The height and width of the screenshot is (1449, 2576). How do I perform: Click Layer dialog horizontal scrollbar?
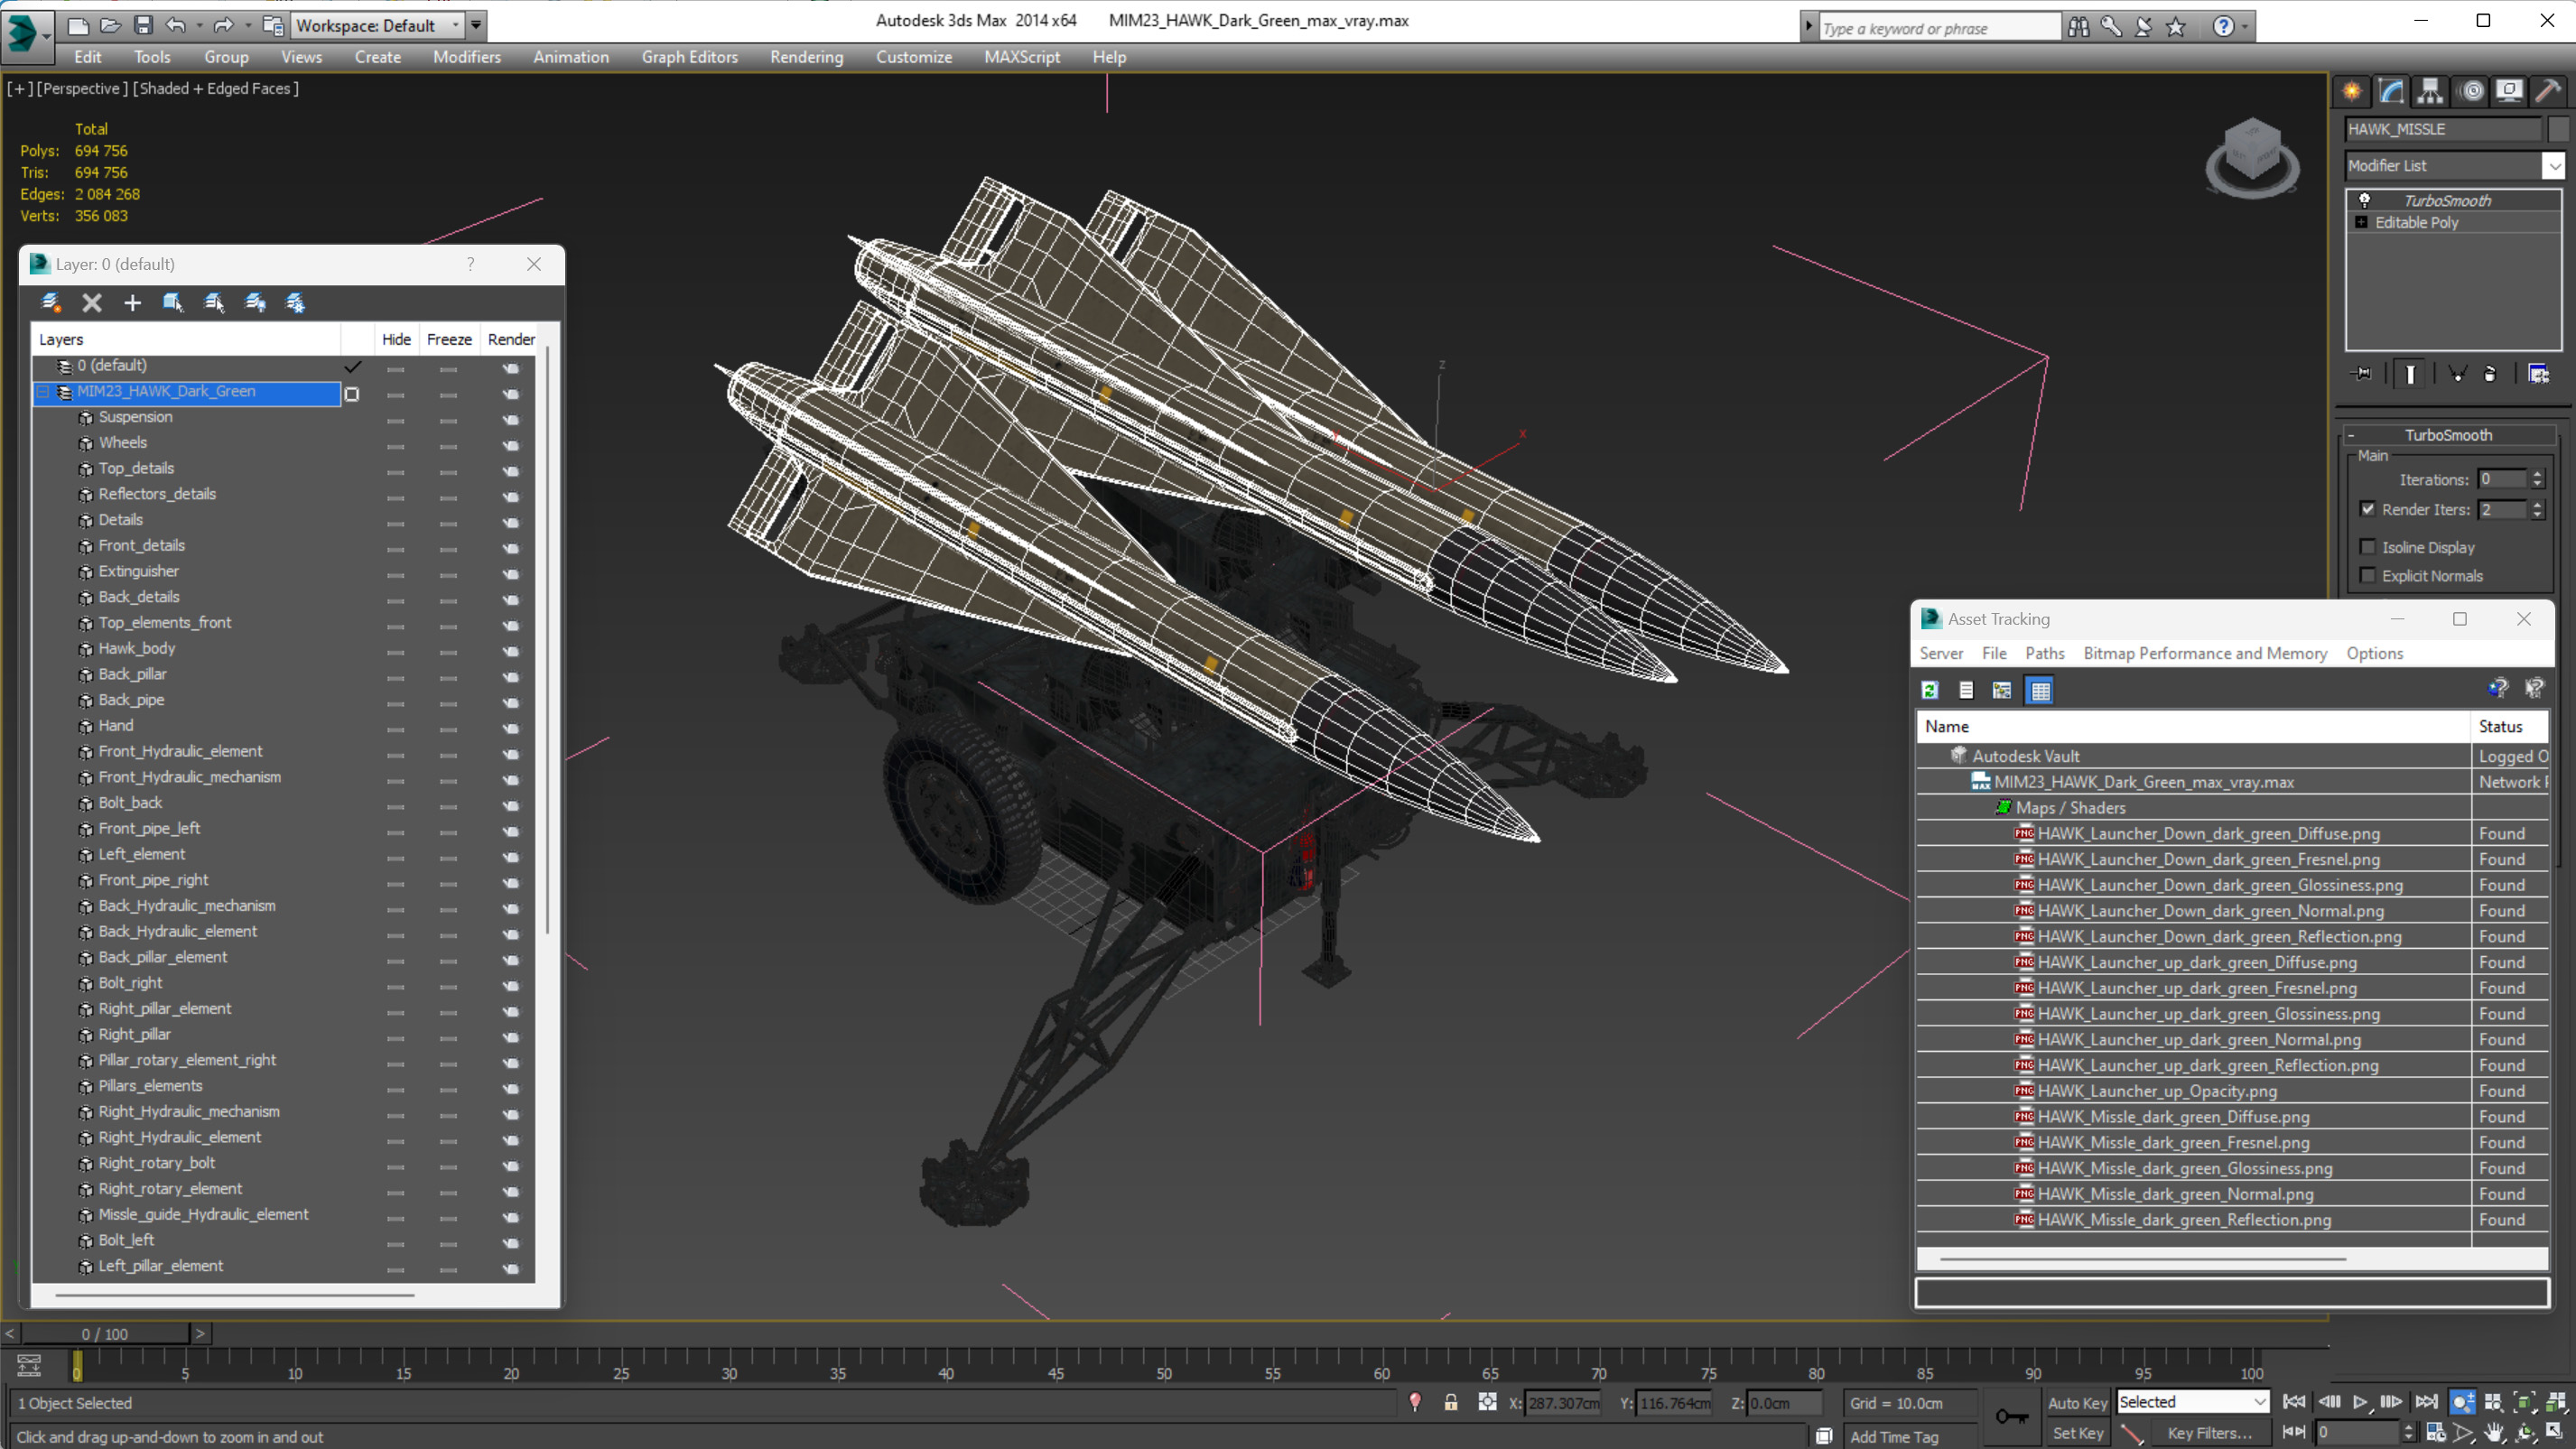pyautogui.click(x=235, y=1295)
